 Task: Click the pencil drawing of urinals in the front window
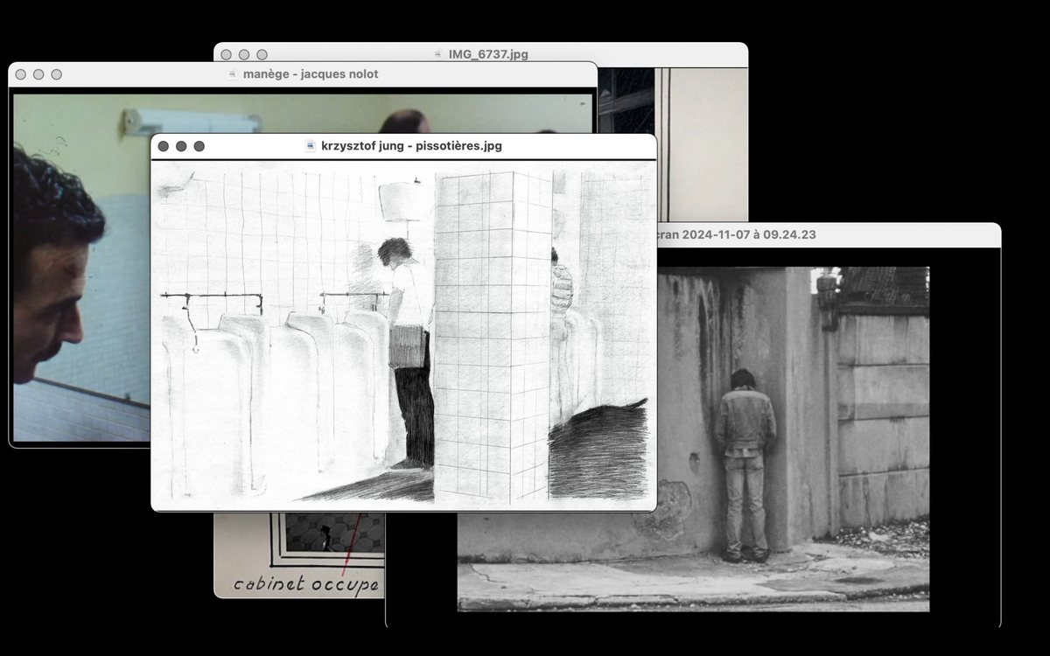point(403,336)
